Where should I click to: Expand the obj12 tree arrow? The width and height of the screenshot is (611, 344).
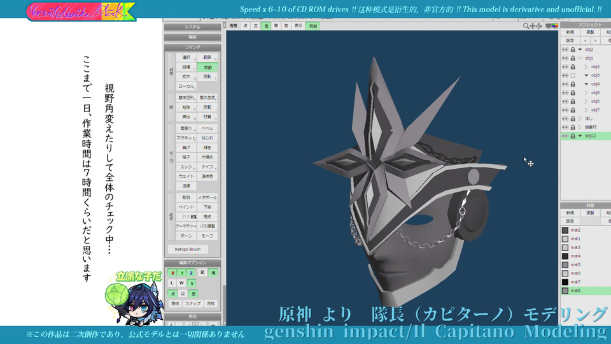(580, 136)
